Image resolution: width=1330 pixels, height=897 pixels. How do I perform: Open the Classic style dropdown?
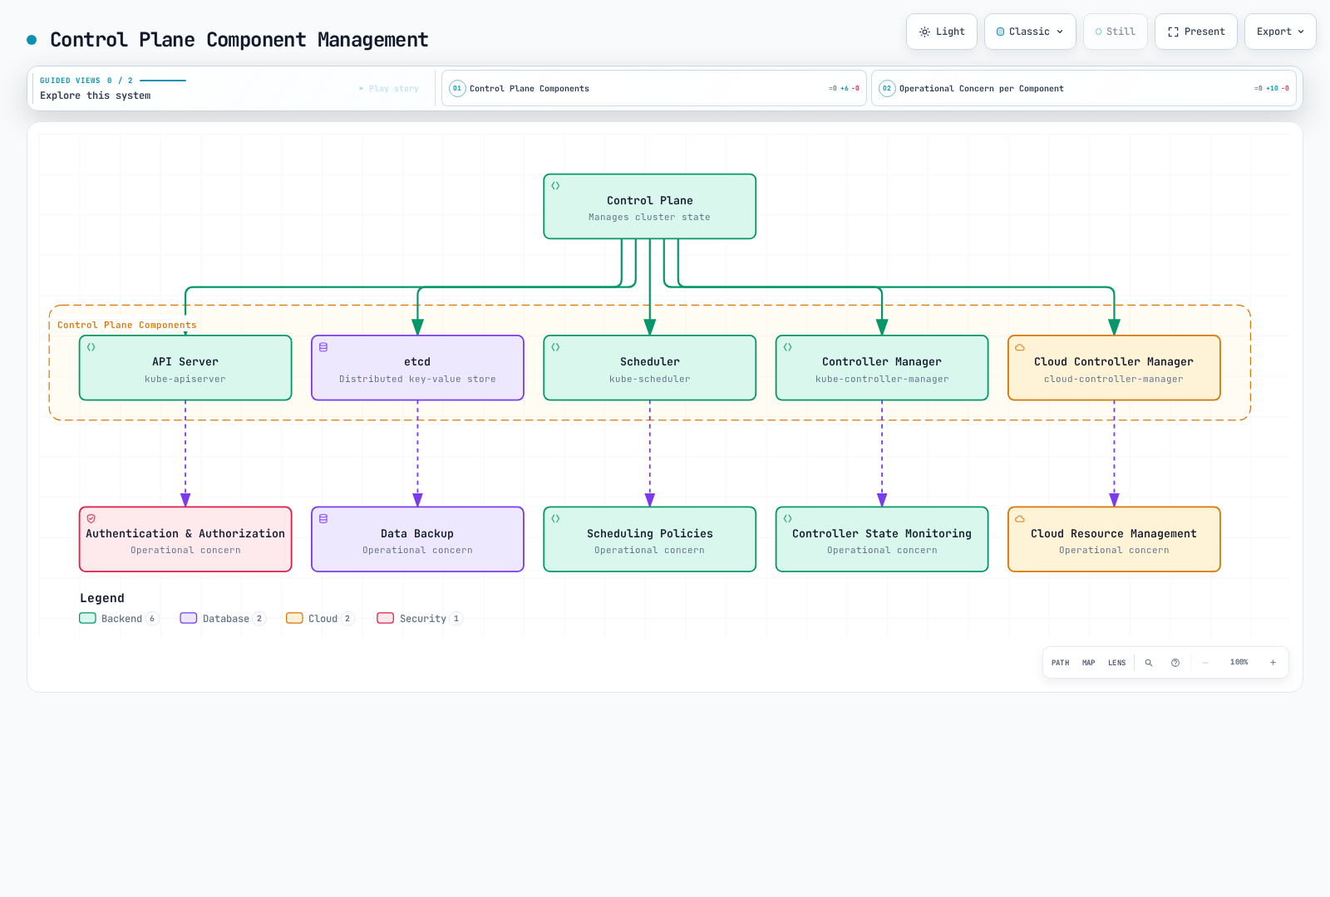click(x=1030, y=32)
